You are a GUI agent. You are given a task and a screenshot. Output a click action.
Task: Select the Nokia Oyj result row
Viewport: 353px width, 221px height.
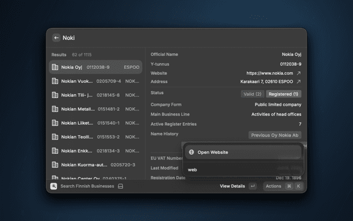click(x=95, y=67)
